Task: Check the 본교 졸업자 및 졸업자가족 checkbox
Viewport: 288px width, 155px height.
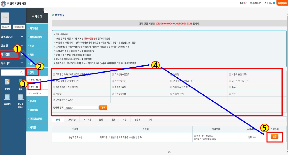Action: coord(54,81)
